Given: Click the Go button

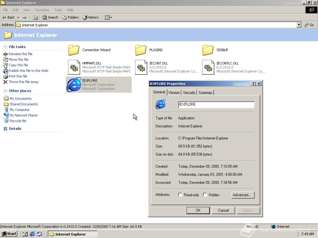Looking at the screenshot, I should [309, 25].
